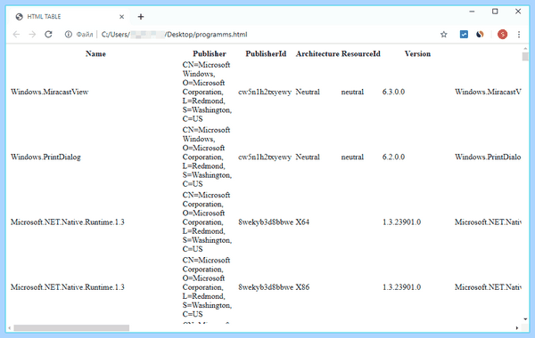
Task: Click the Publisher cell of the X86 row
Action: [x=207, y=287]
